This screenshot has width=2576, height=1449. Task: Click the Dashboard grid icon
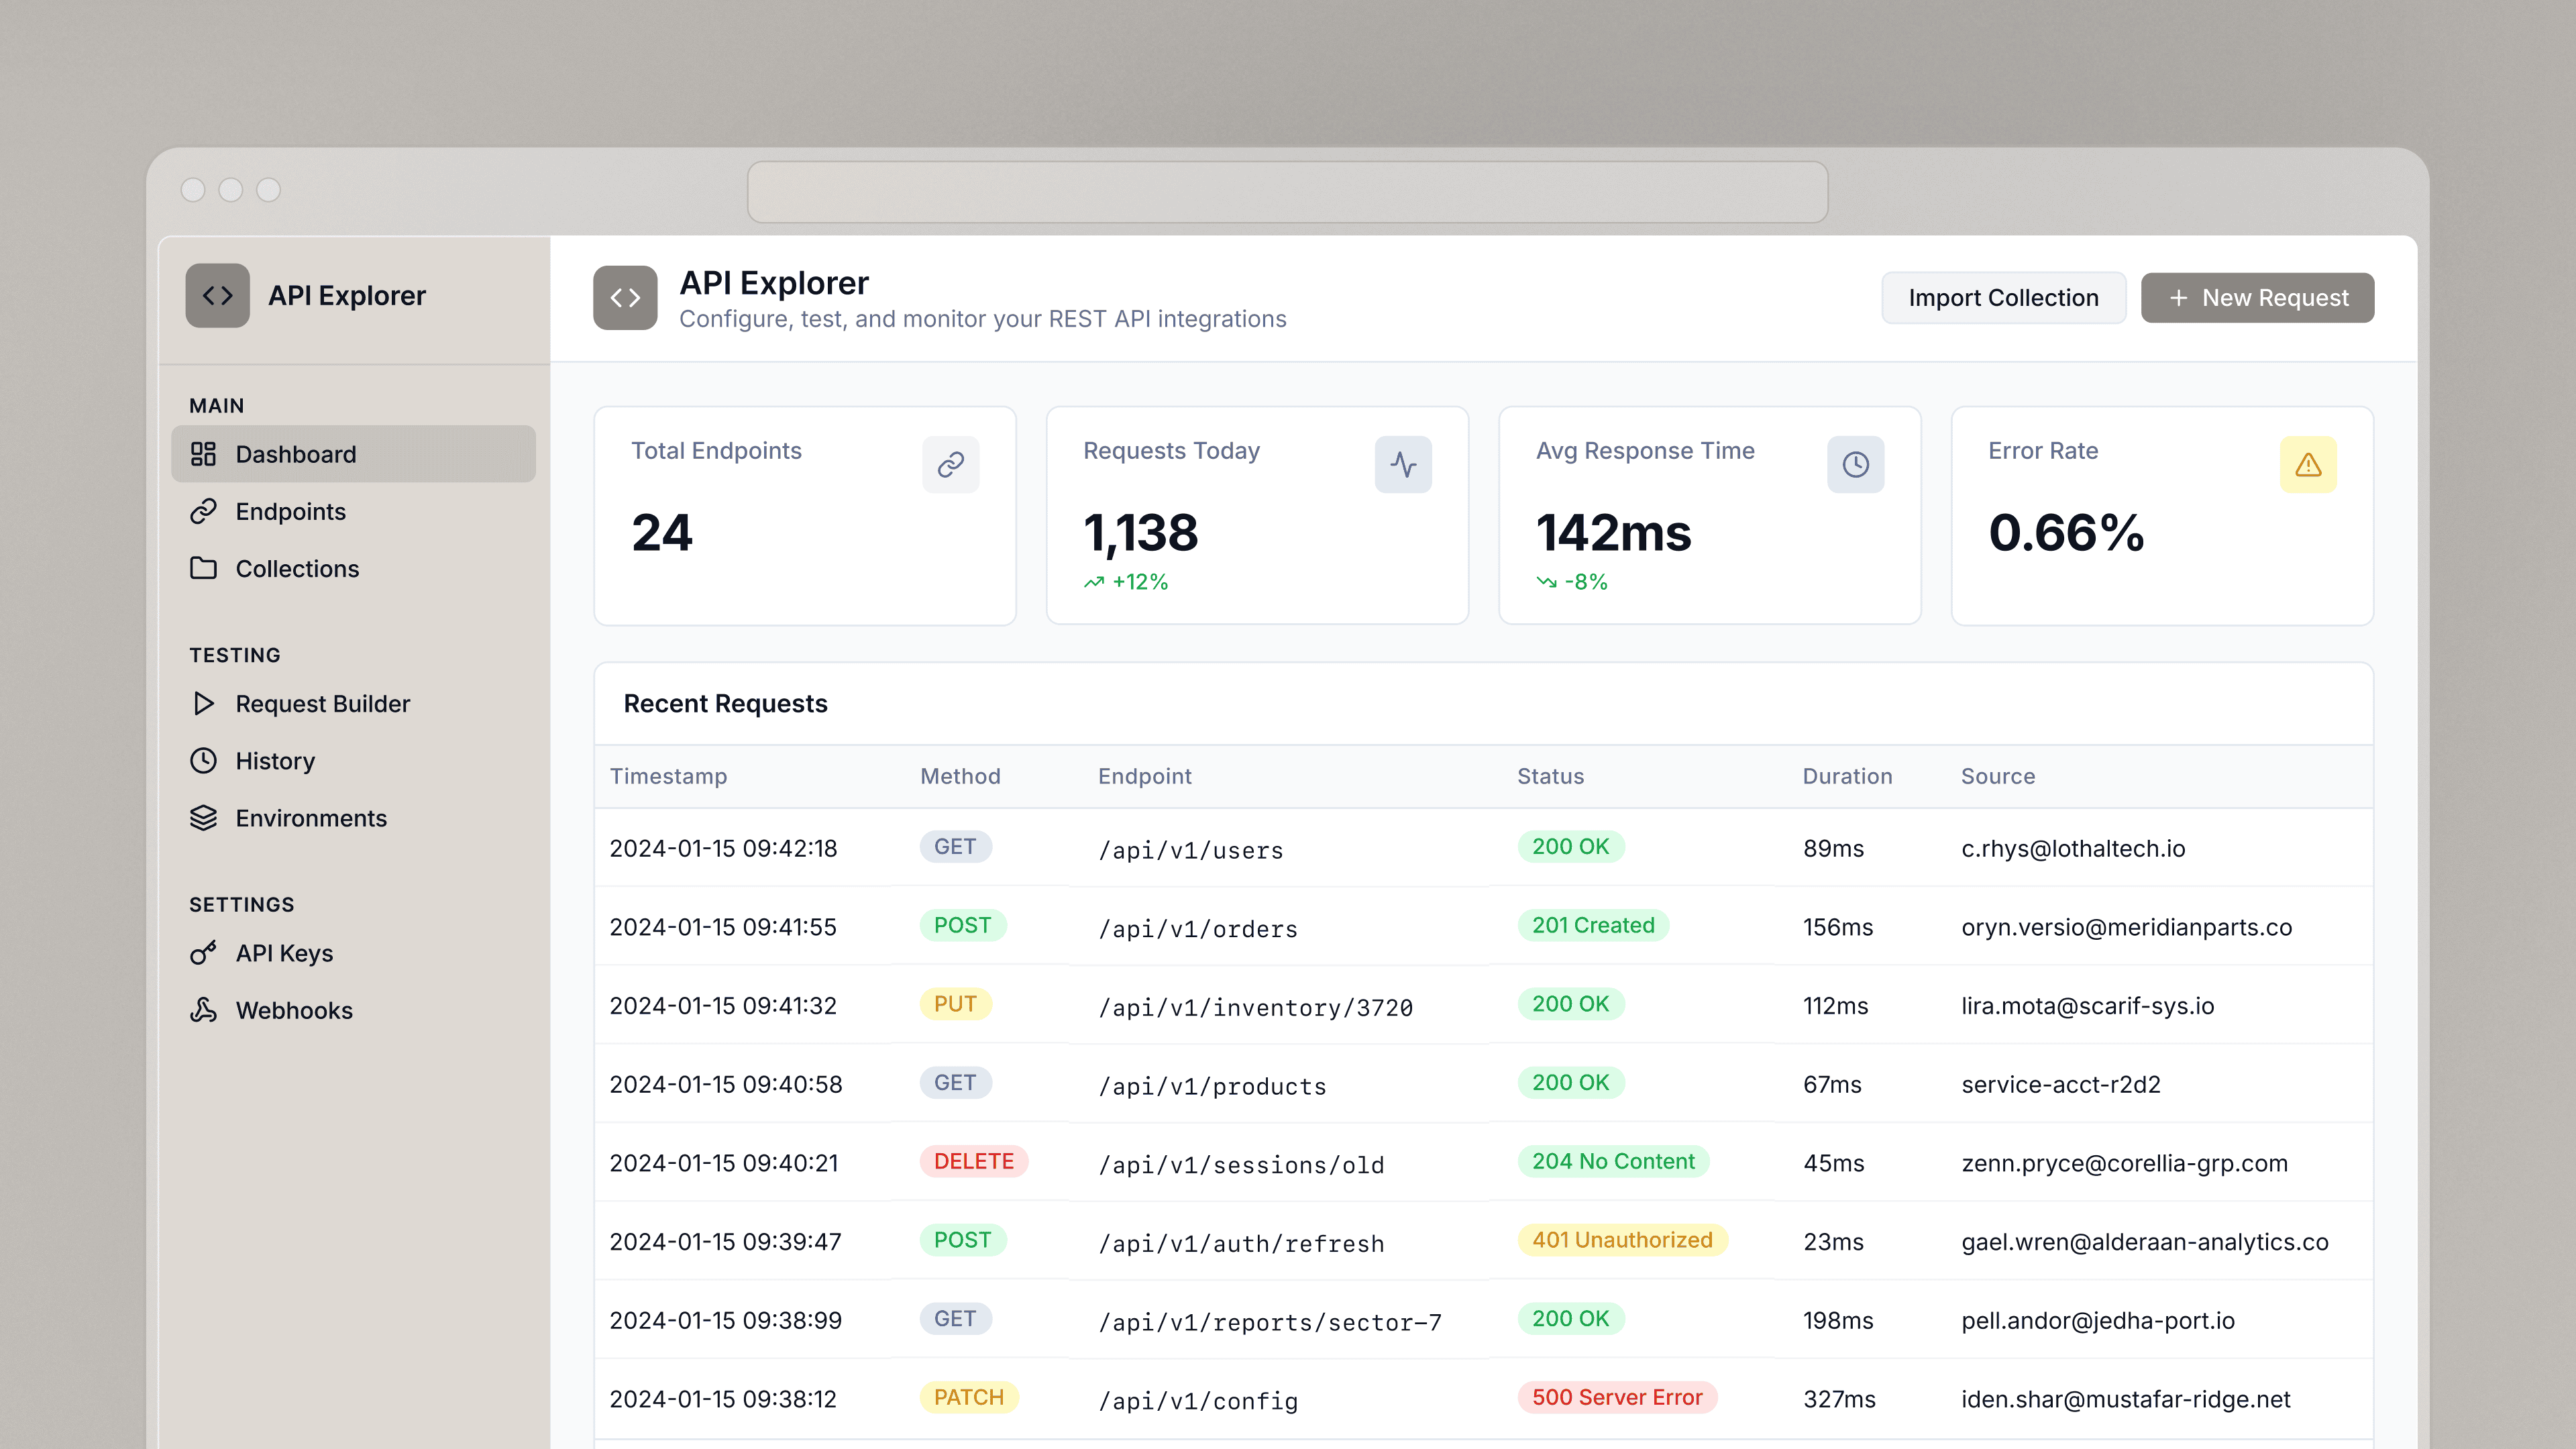pos(203,454)
